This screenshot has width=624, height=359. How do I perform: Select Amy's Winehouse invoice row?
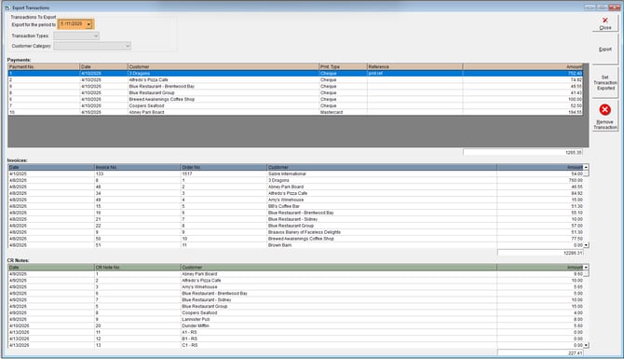[295, 200]
